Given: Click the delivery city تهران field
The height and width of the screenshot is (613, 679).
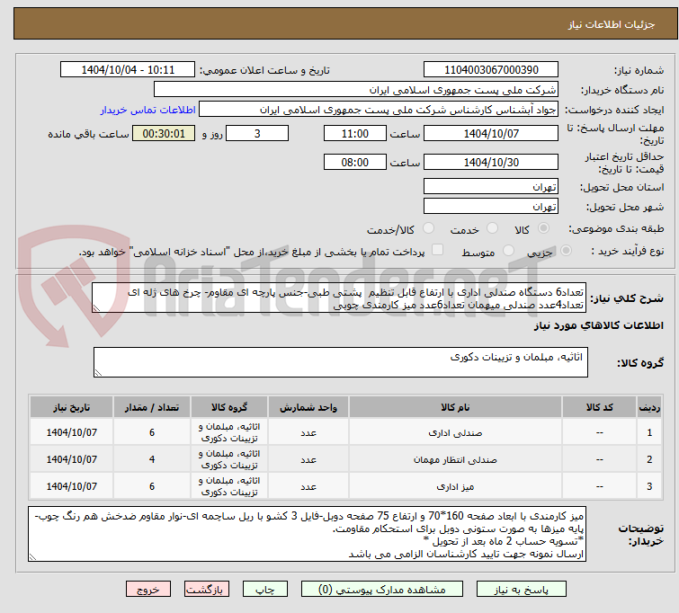Looking at the screenshot, I should (x=491, y=207).
